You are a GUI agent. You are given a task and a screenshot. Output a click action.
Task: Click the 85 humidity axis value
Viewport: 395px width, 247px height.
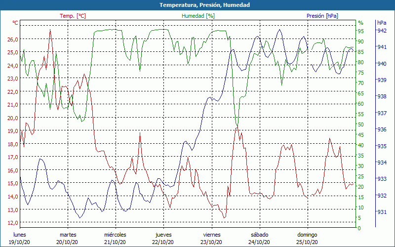coord(361,52)
